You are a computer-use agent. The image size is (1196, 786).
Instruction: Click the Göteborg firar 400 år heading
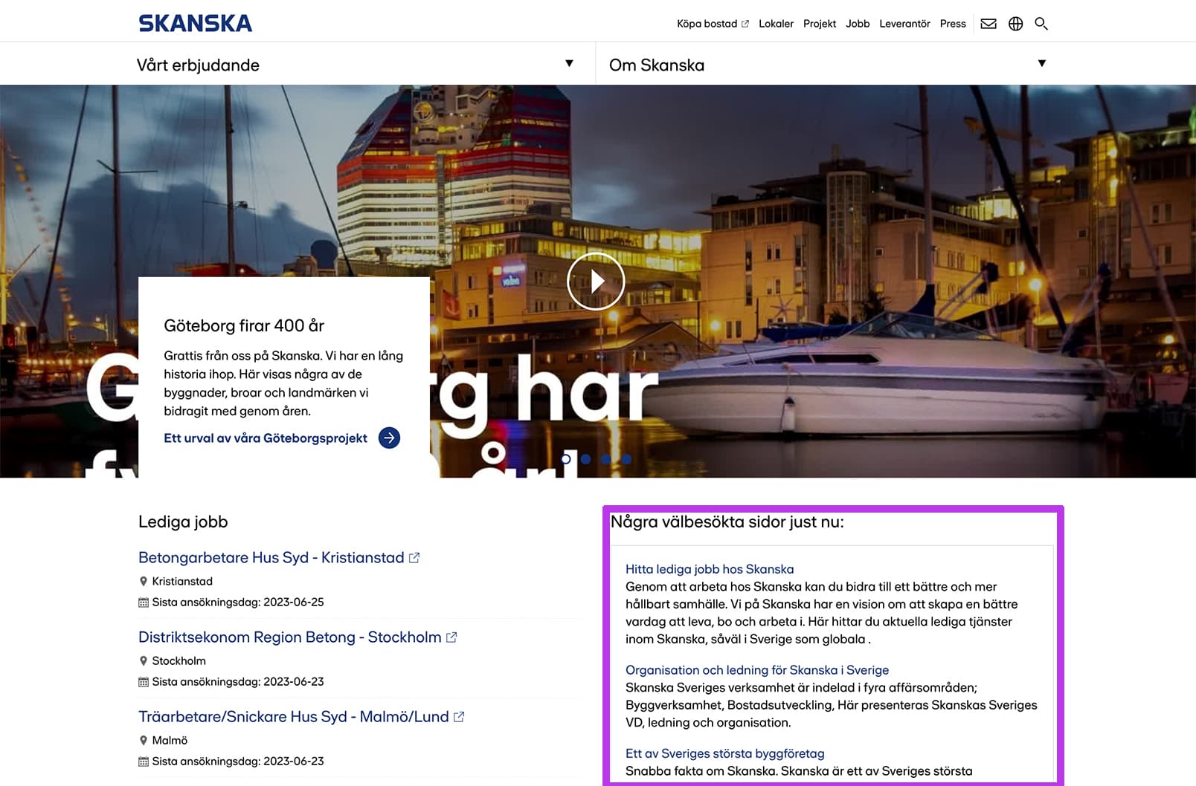pyautogui.click(x=244, y=325)
